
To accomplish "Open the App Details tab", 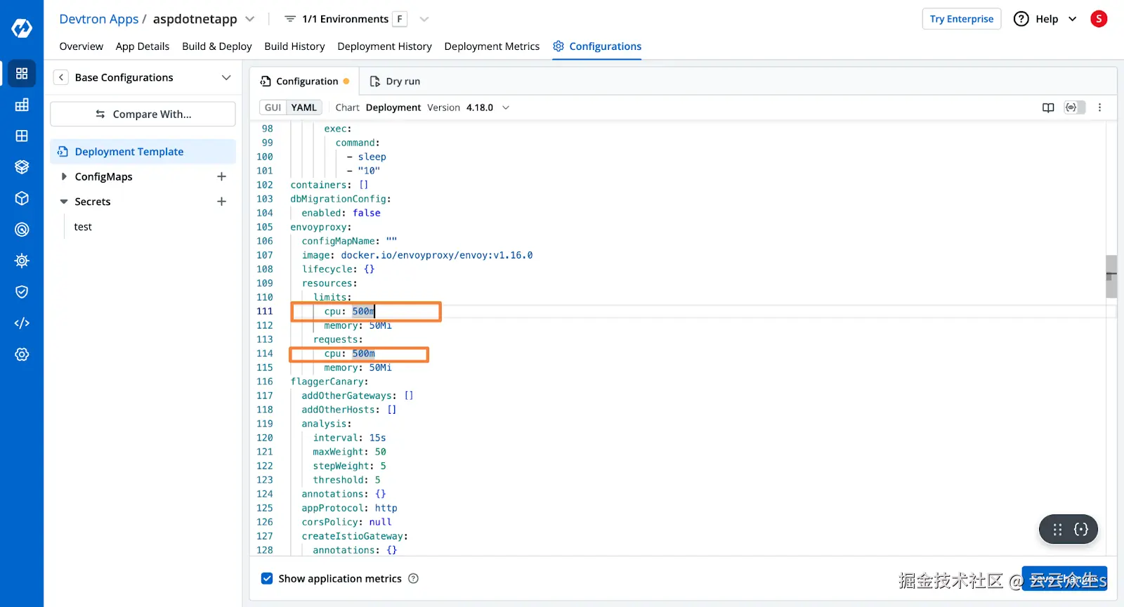I will tap(143, 46).
